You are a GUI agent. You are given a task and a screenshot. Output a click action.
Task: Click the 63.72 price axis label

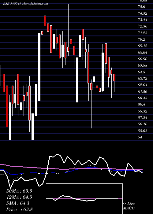[143, 79]
